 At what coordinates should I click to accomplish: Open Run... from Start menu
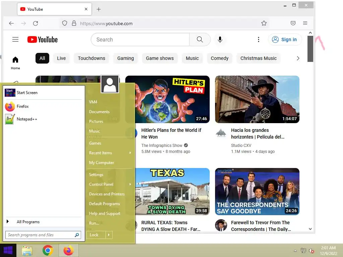click(94, 223)
